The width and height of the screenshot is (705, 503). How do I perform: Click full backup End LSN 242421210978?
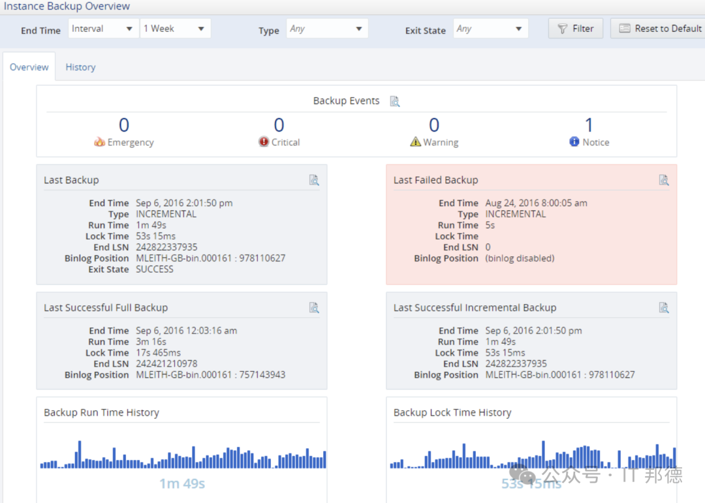pos(167,363)
